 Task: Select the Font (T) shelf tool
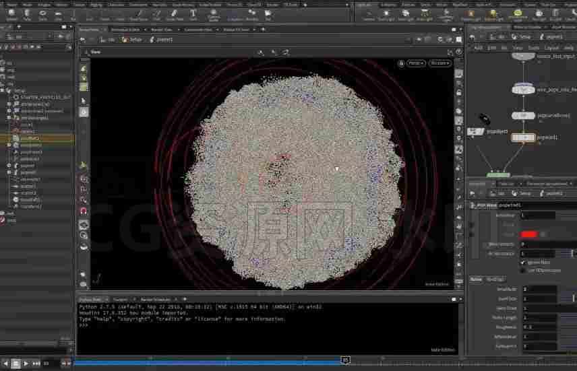tap(193, 14)
